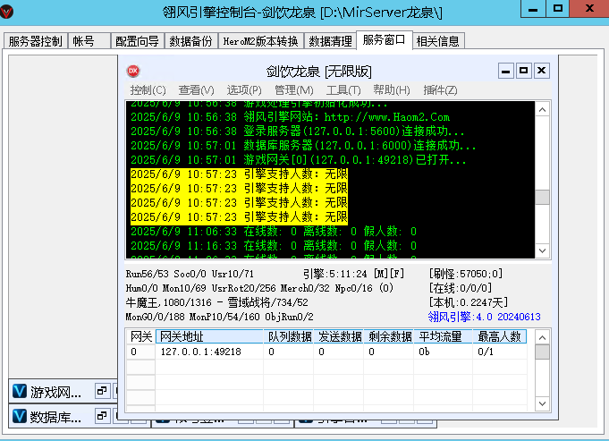609x441 pixels.
Task: Minimize the 翎风引擎控制台 main window
Action: click(x=533, y=9)
